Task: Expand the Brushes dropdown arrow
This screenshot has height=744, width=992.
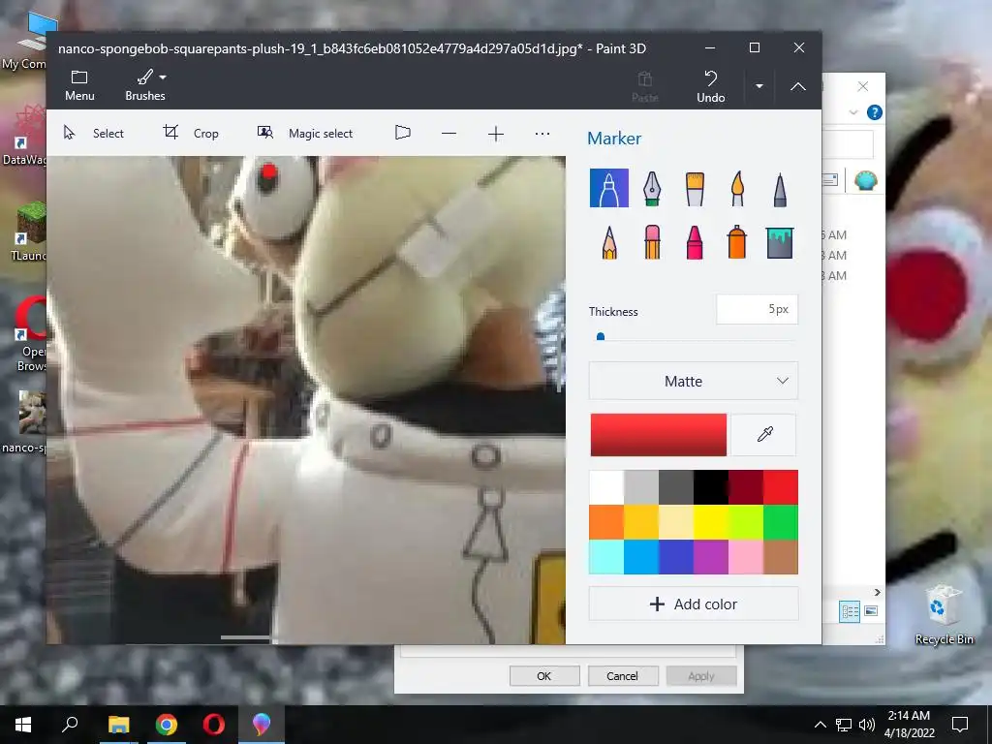Action: tap(163, 77)
